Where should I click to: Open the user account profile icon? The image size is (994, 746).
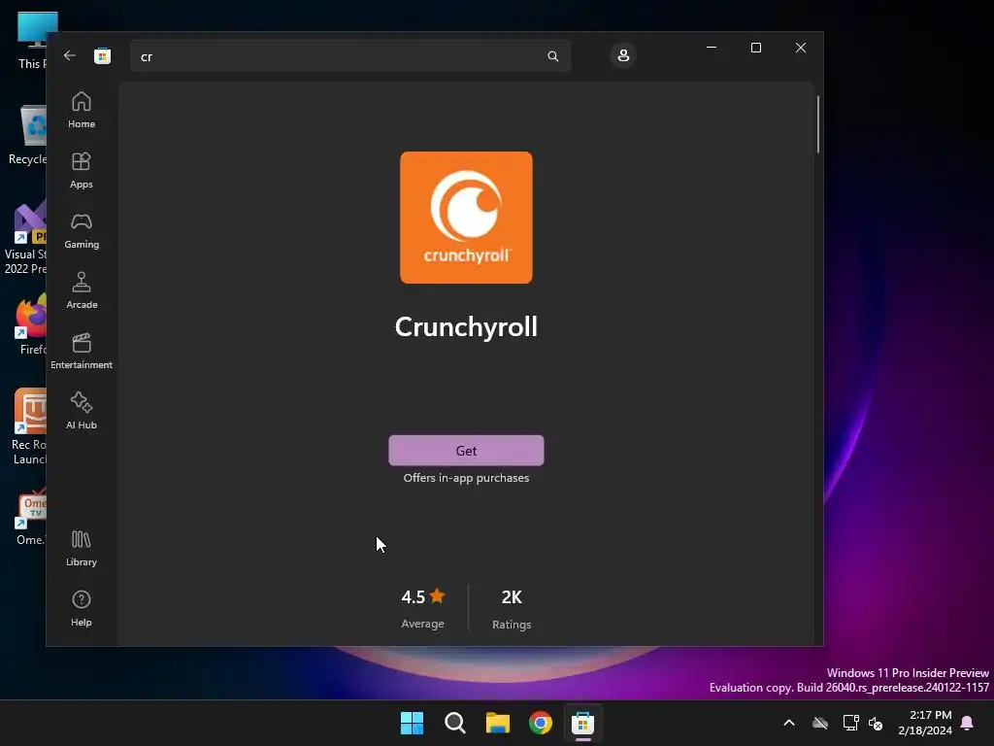tap(623, 55)
